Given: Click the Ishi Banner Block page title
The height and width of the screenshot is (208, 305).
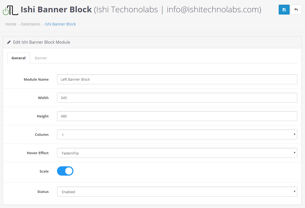Looking at the screenshot, I should point(56,10).
